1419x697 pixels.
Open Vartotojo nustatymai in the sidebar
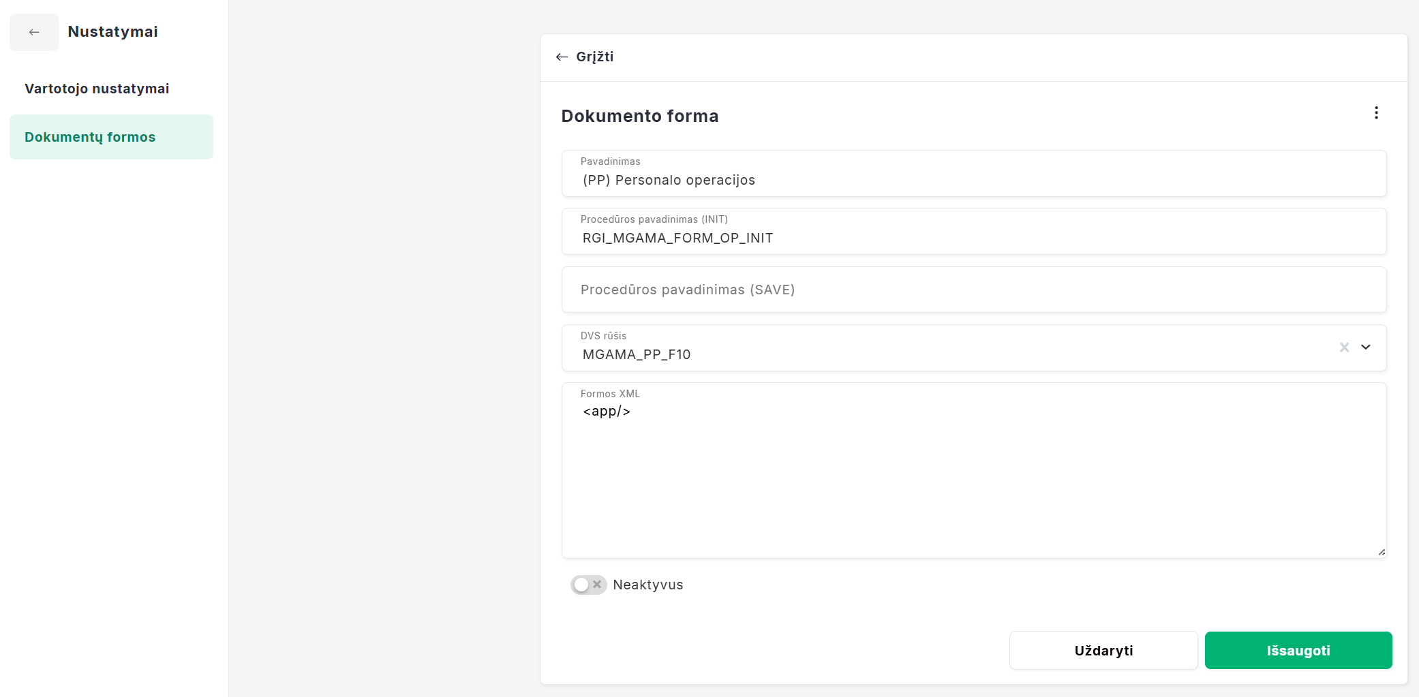click(x=97, y=89)
